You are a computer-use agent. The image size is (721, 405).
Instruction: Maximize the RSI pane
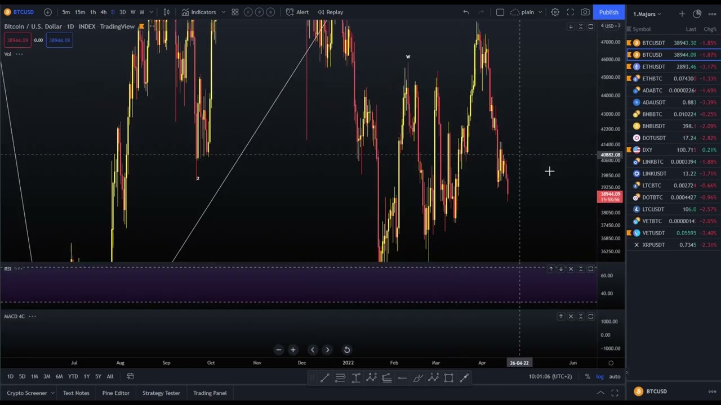591,269
